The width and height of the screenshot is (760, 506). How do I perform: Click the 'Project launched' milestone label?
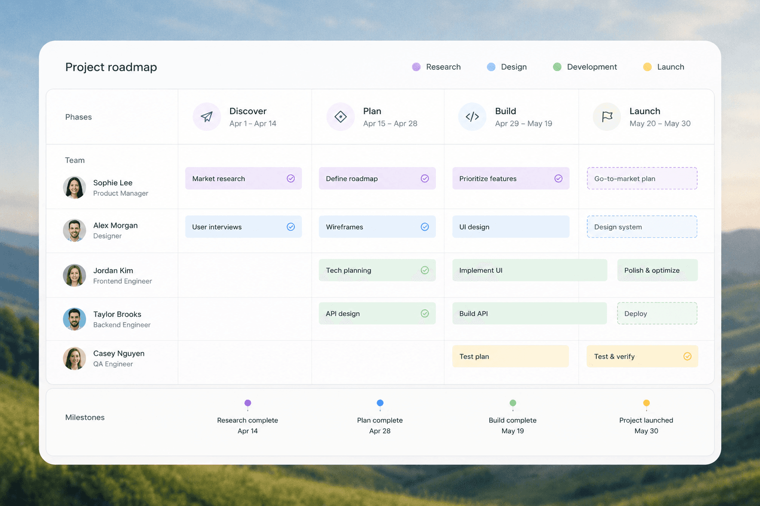(646, 420)
